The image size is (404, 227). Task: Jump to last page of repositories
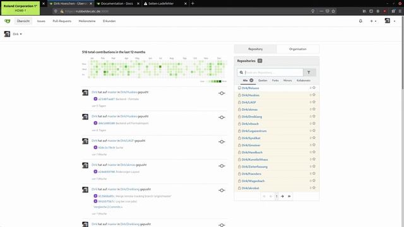click(x=289, y=196)
